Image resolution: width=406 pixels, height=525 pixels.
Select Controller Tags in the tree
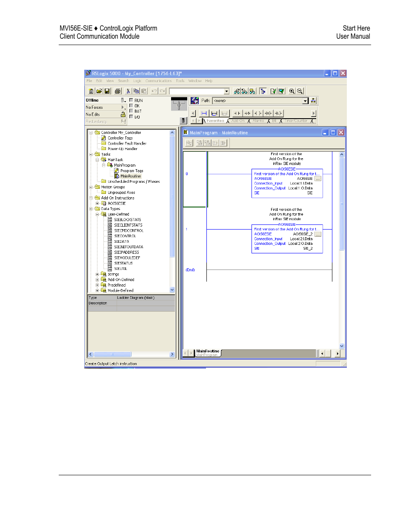coord(120,138)
